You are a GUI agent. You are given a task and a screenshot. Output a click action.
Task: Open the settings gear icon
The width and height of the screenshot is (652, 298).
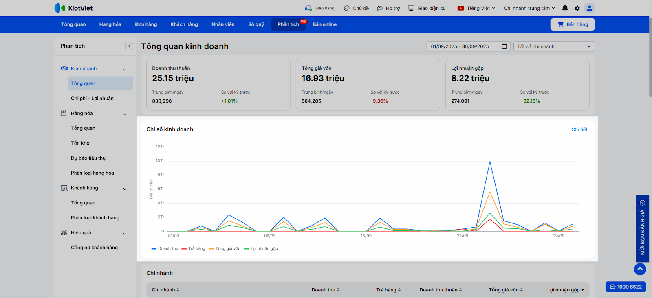tap(577, 8)
